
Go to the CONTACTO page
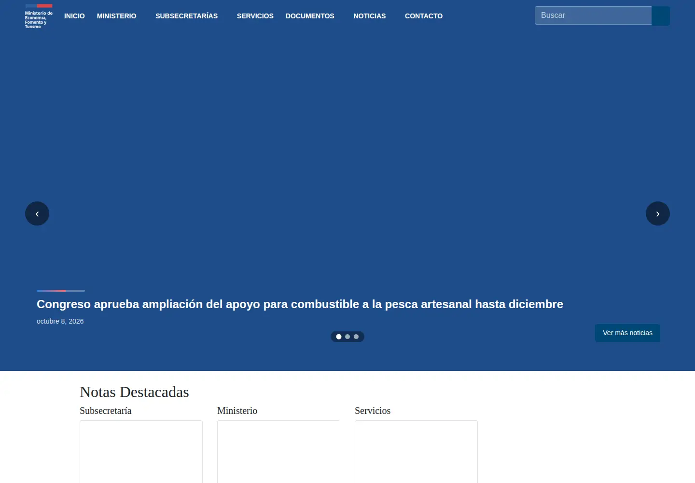[x=424, y=16]
